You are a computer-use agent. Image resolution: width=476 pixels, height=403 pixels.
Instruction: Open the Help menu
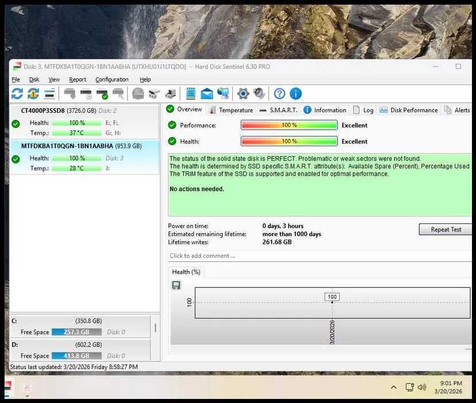coord(145,79)
